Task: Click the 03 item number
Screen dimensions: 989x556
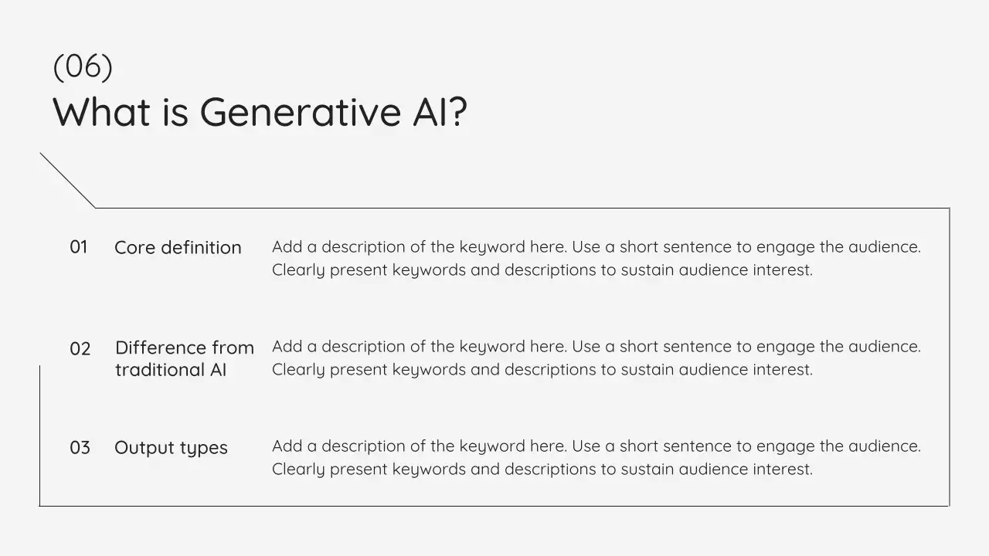Action: click(80, 448)
